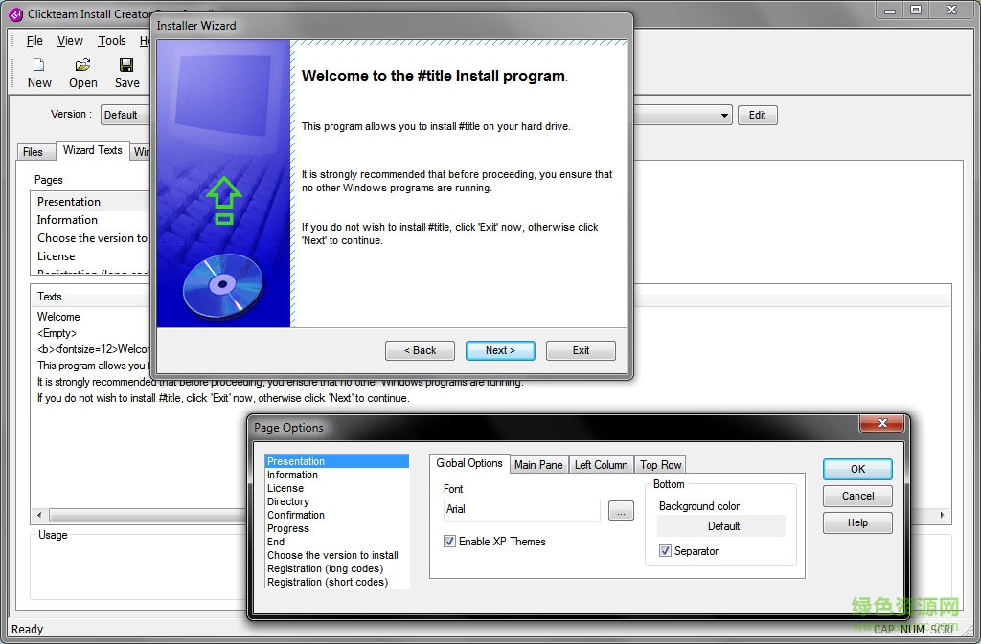
Task: Click the Arial font input field
Action: pyautogui.click(x=521, y=510)
